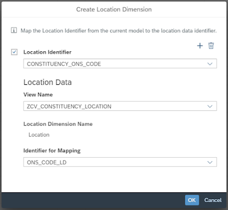
Task: Open the ZCV_CONSTITUENCY_LOCATION View Name dropdown
Action: click(120, 106)
